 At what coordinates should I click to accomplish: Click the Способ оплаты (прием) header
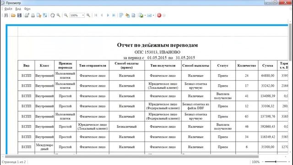(127, 66)
